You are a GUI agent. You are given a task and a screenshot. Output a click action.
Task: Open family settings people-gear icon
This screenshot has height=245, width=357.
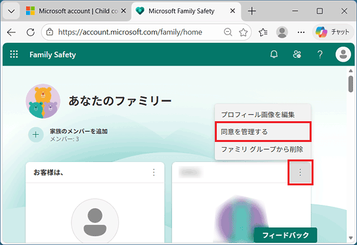[297, 54]
